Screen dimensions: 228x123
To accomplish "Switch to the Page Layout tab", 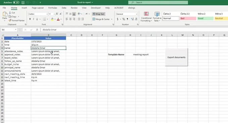I will click(38, 8).
